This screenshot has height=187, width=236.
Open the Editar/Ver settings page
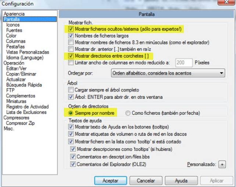[x=16, y=68]
